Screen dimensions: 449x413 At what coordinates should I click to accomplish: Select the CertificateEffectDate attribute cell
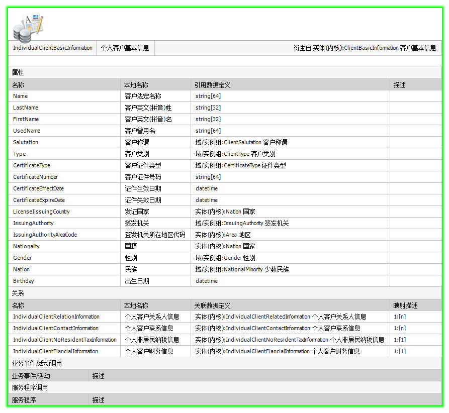coord(64,188)
